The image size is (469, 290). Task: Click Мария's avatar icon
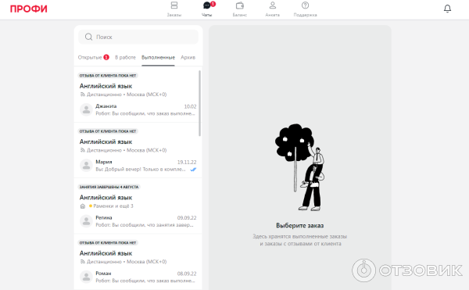click(86, 166)
